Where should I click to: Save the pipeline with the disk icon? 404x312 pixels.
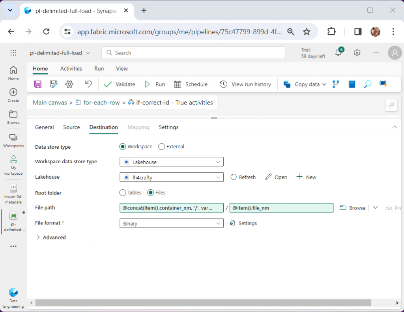click(37, 84)
